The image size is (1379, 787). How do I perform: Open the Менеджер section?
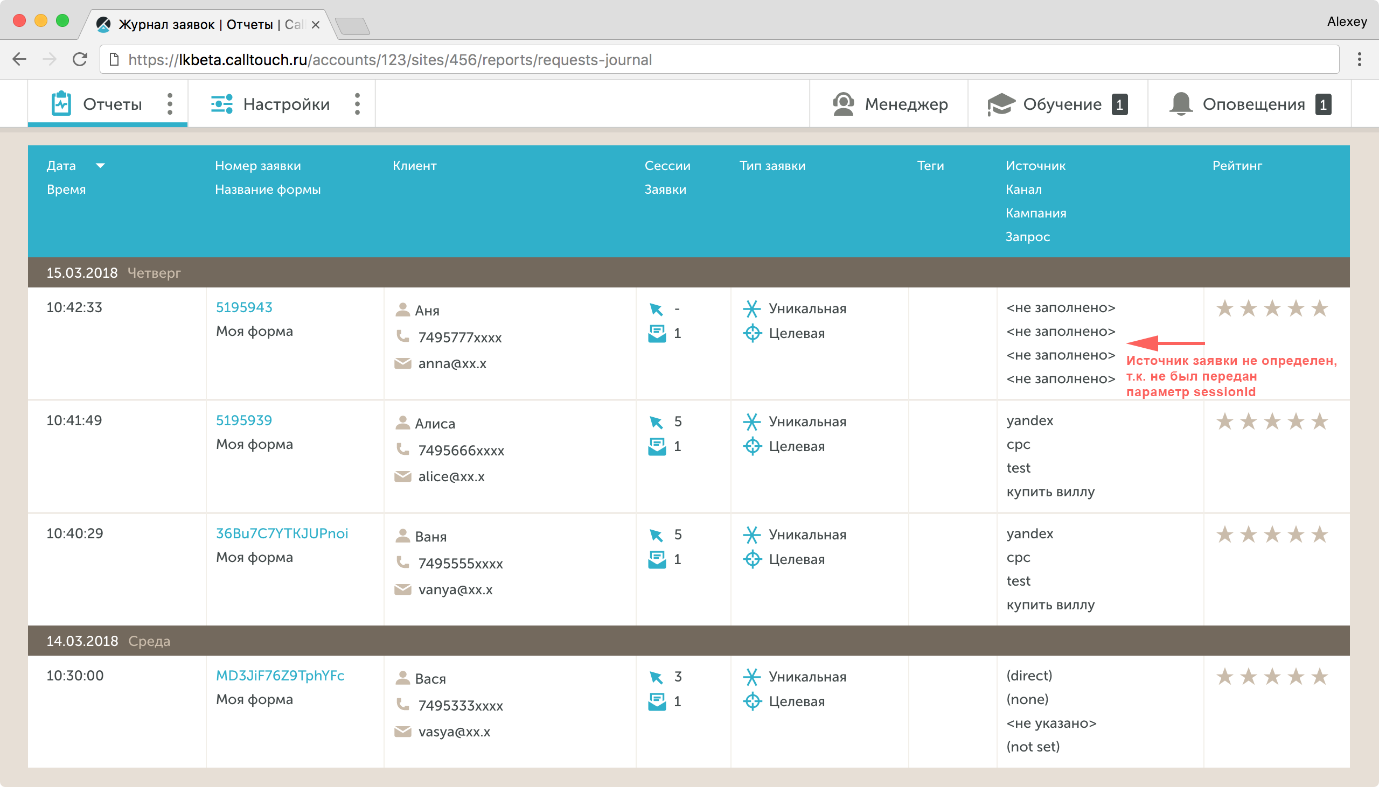click(889, 104)
